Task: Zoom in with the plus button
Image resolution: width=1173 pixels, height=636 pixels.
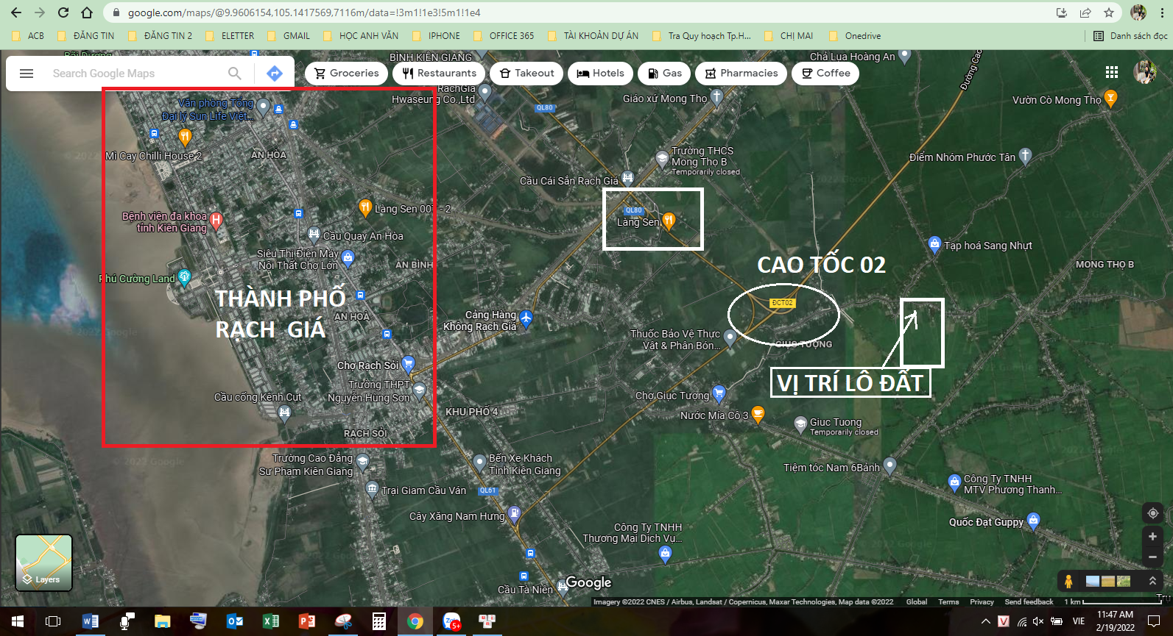Action: tap(1153, 537)
